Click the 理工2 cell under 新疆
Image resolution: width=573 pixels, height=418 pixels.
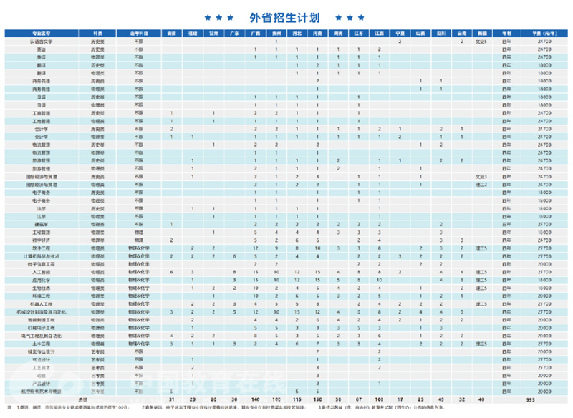point(481,185)
